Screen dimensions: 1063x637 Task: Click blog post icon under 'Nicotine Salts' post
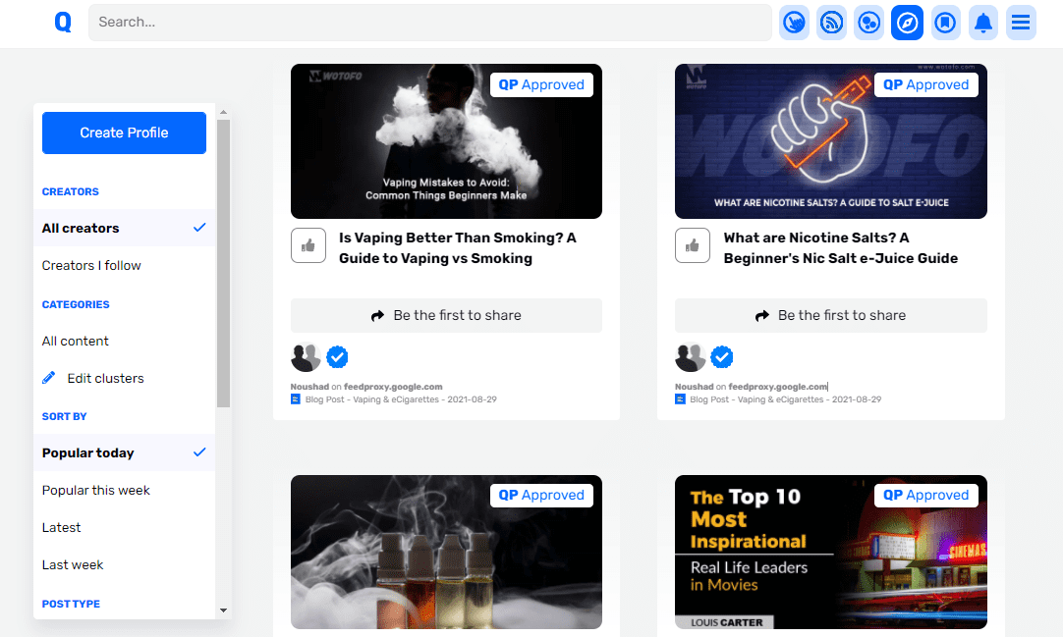click(x=680, y=399)
